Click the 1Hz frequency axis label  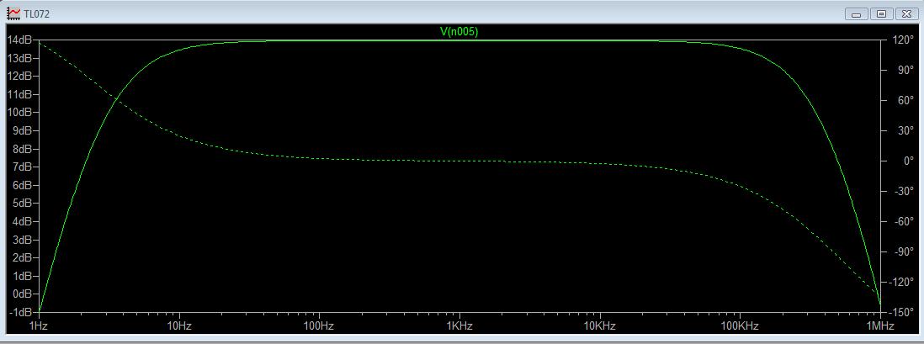[x=39, y=326]
